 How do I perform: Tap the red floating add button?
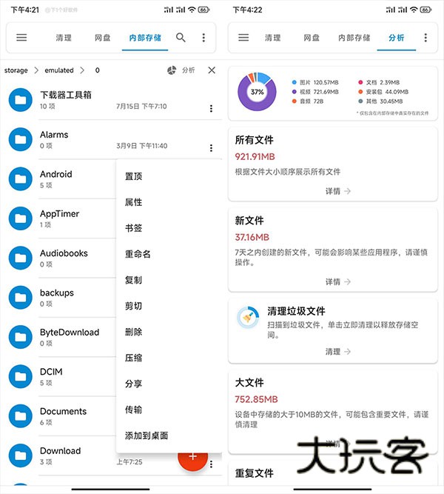pyautogui.click(x=192, y=455)
